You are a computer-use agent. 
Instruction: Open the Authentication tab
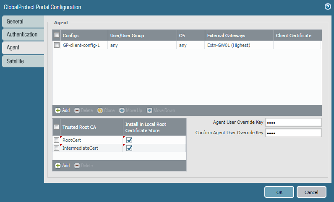point(22,35)
